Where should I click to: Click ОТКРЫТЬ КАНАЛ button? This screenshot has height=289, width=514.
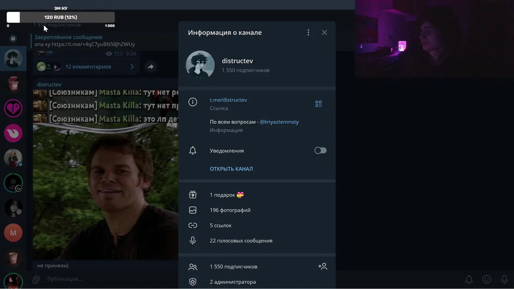coord(231,169)
